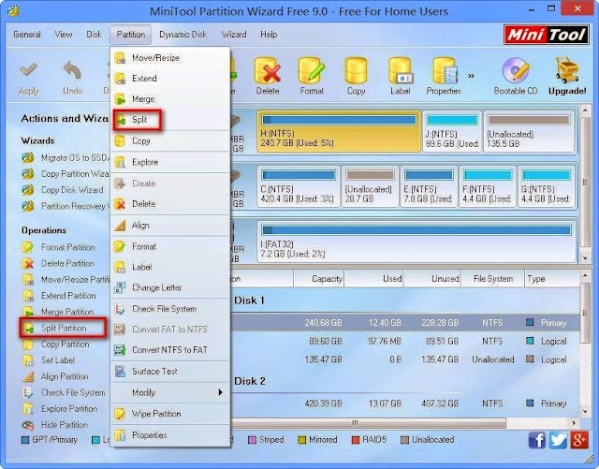Click the disk map scroll down arrow
Image resolution: width=599 pixels, height=469 pixels.
click(x=585, y=258)
